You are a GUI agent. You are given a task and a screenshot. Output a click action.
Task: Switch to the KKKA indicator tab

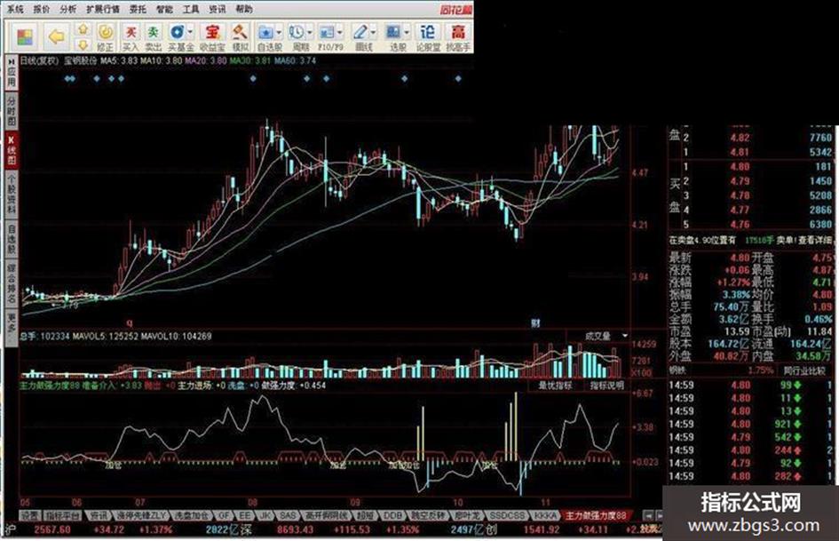pyautogui.click(x=544, y=515)
